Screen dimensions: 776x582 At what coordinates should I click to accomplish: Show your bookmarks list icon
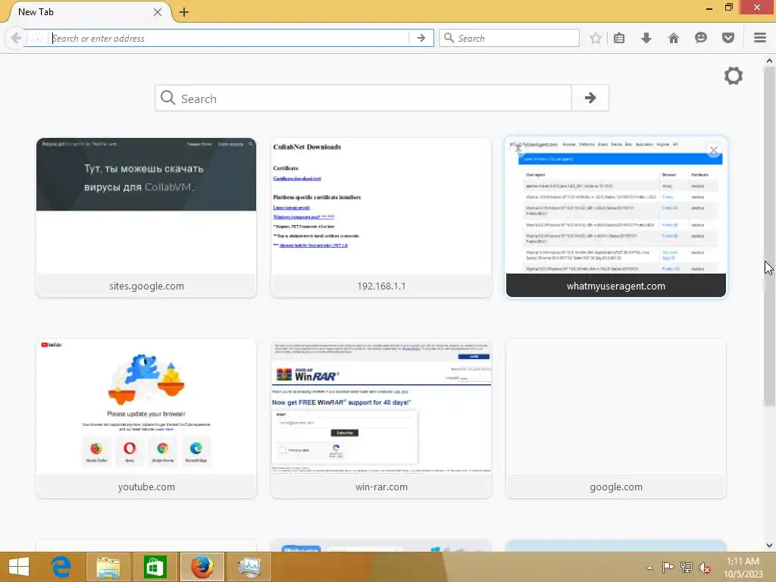click(619, 38)
